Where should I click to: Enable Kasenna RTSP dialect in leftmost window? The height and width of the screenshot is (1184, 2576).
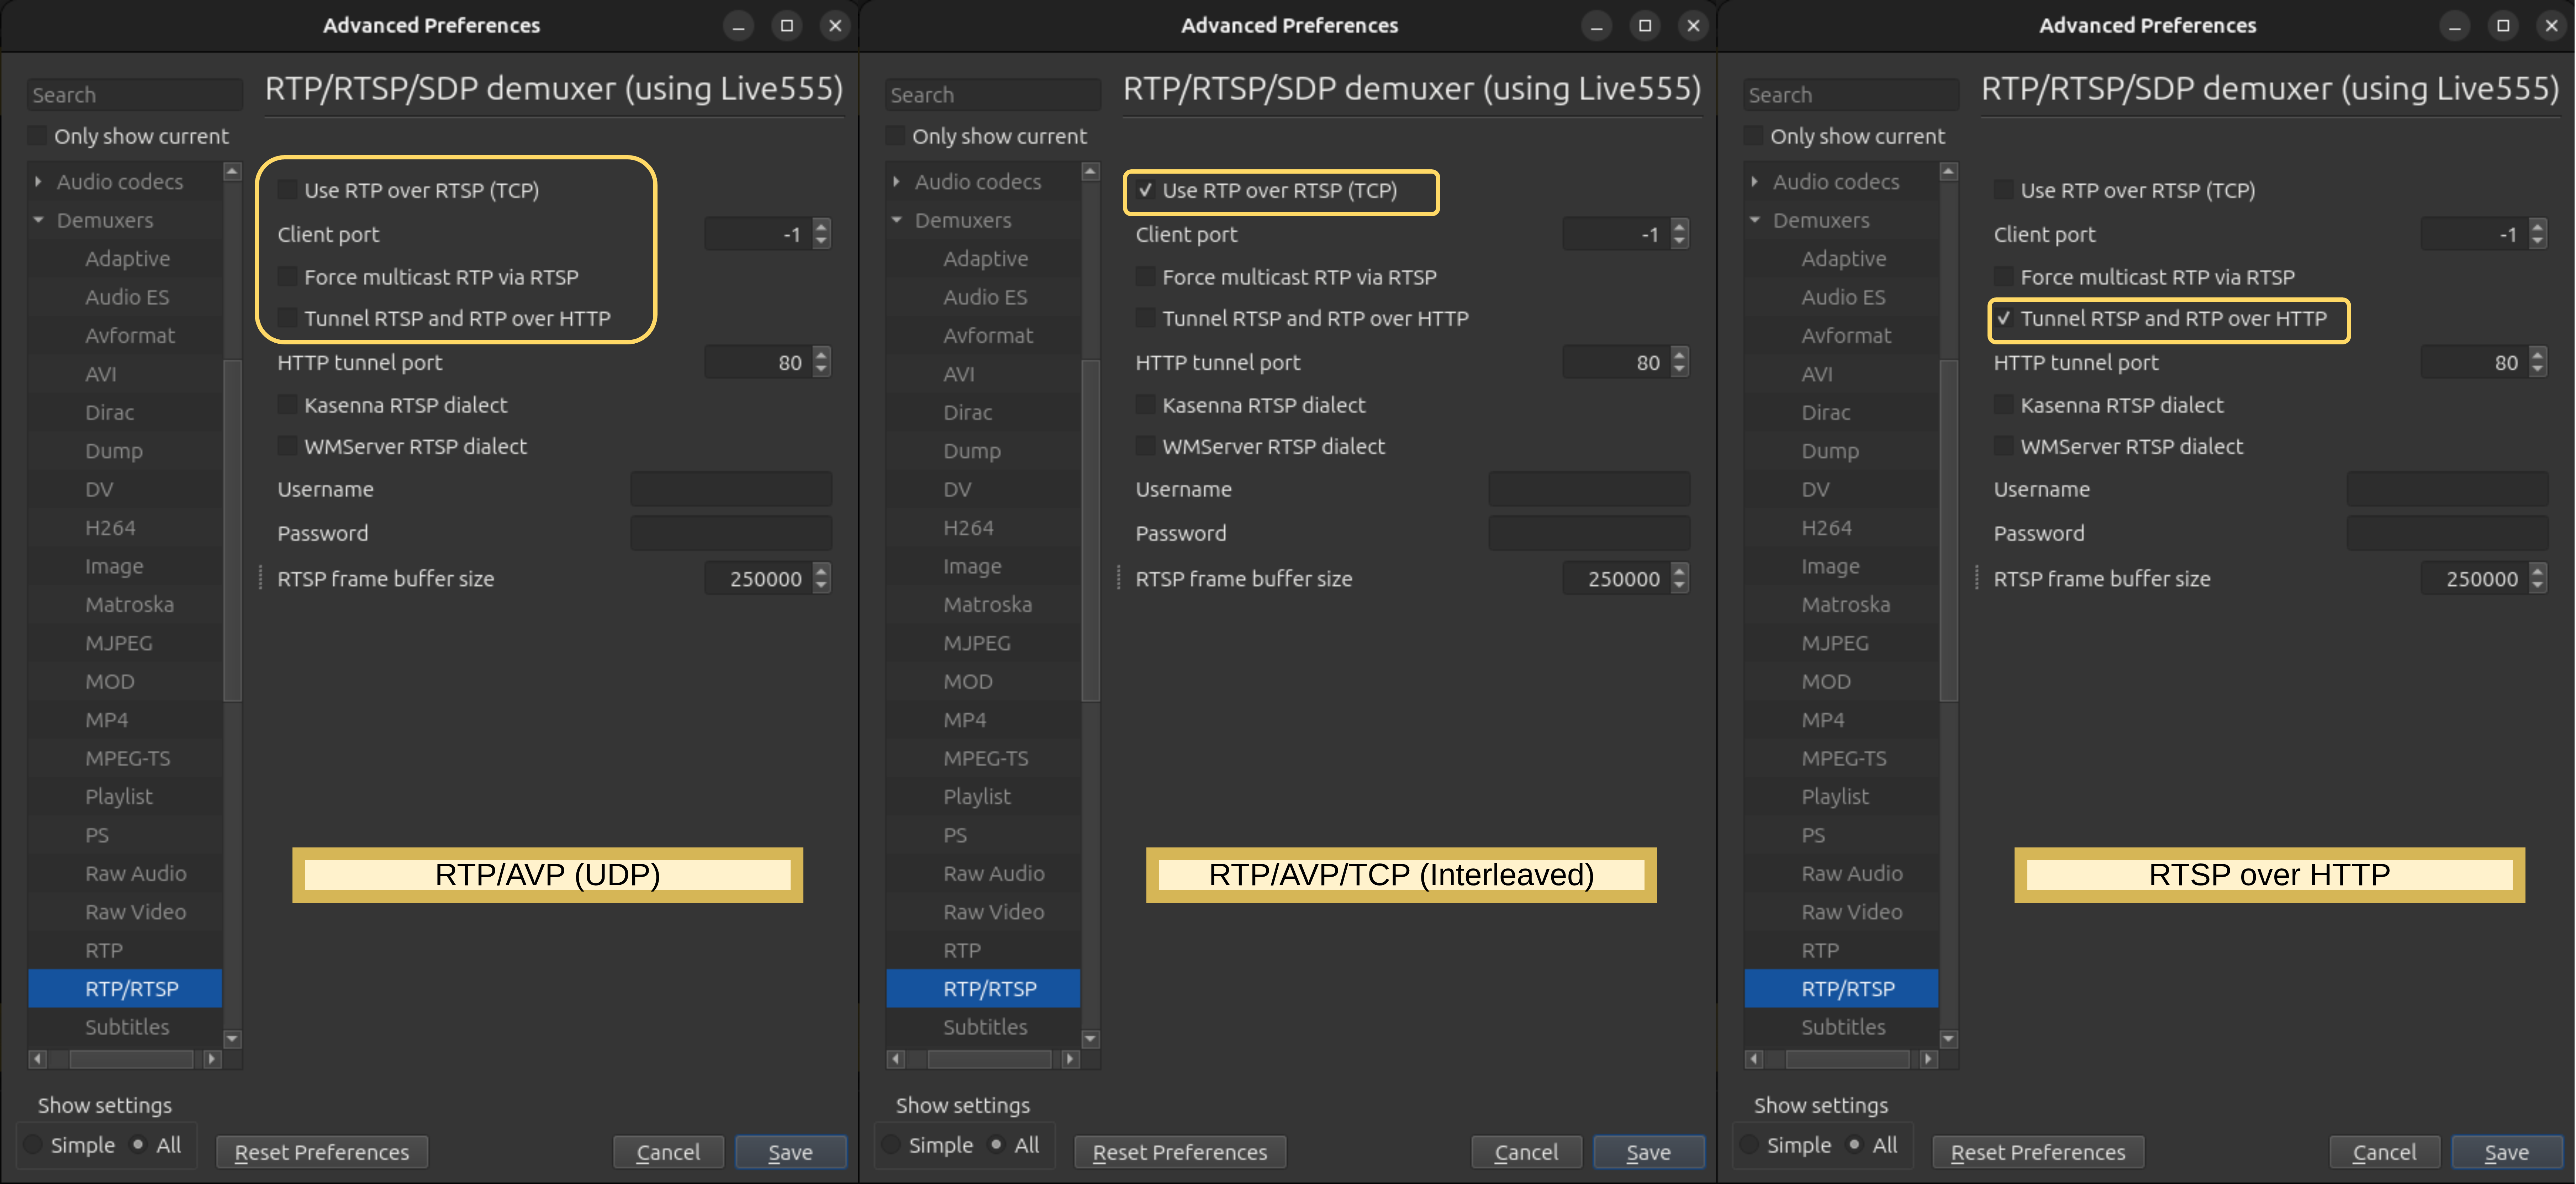click(287, 405)
